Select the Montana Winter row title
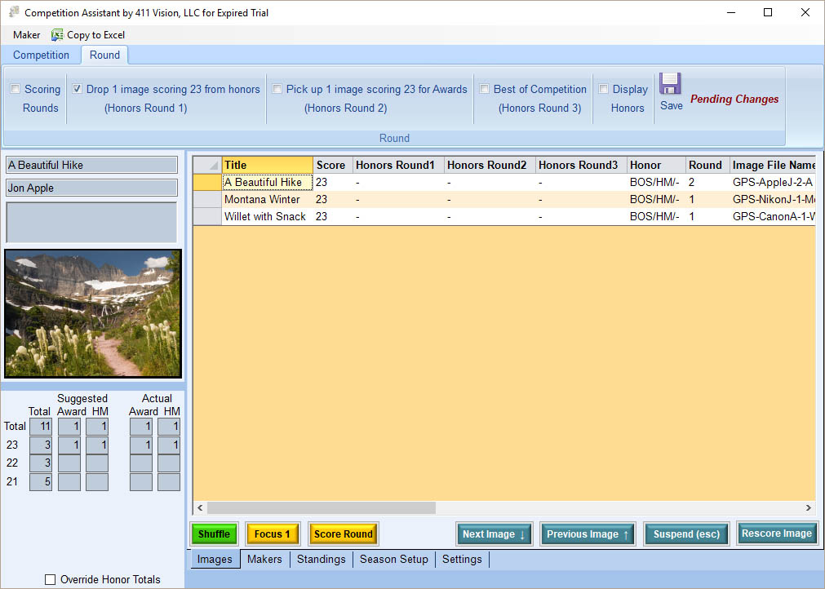Viewport: 825px width, 589px height. 268,199
